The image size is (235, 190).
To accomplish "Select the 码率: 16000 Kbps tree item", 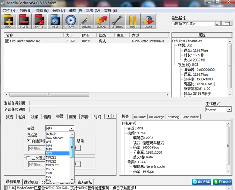I will pyautogui.click(x=146, y=147).
